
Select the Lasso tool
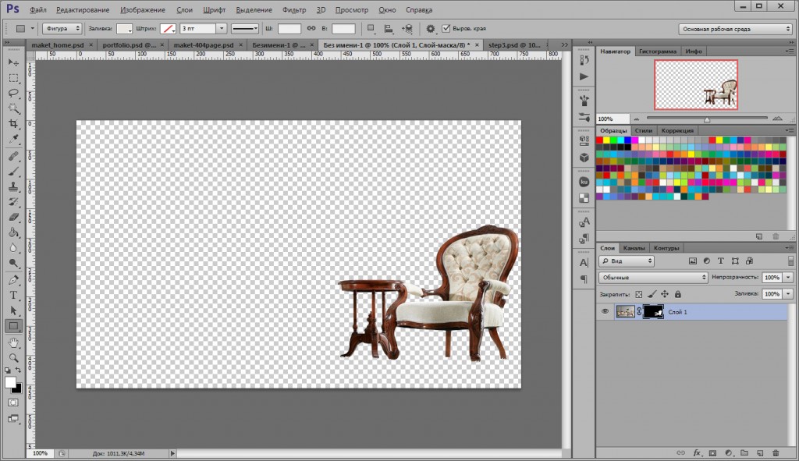(13, 94)
